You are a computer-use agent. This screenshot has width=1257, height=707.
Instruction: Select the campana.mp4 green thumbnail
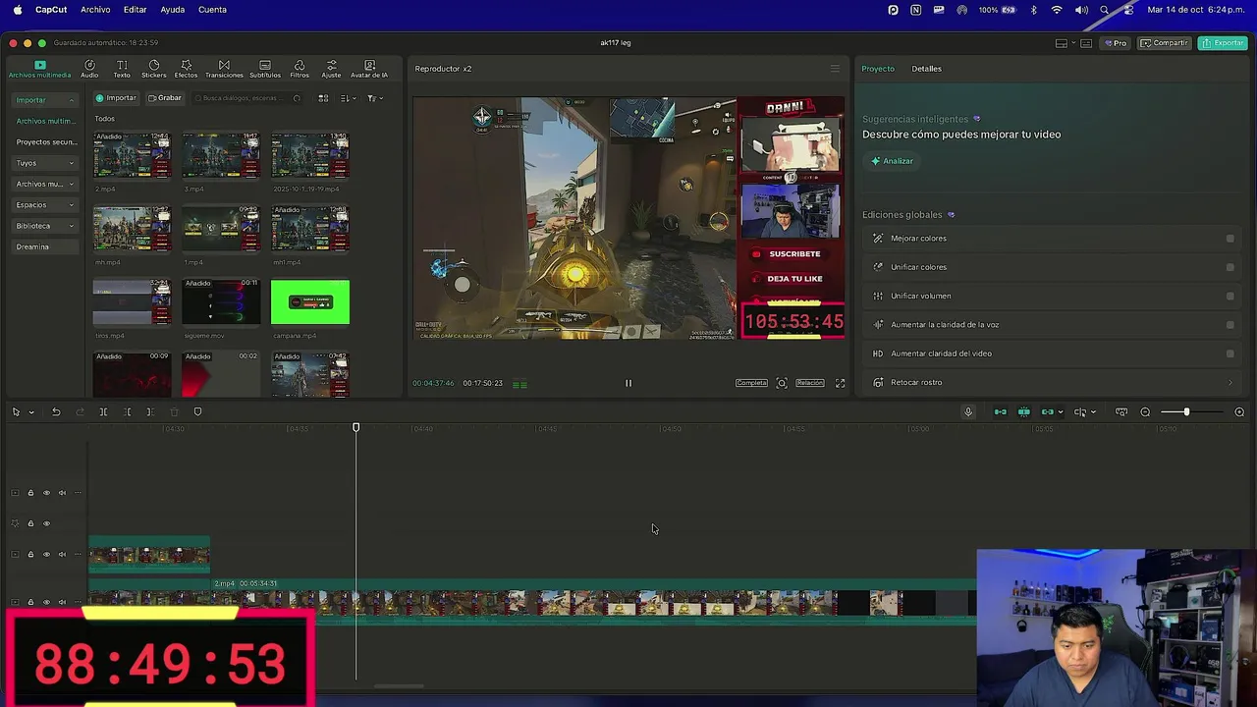point(310,301)
